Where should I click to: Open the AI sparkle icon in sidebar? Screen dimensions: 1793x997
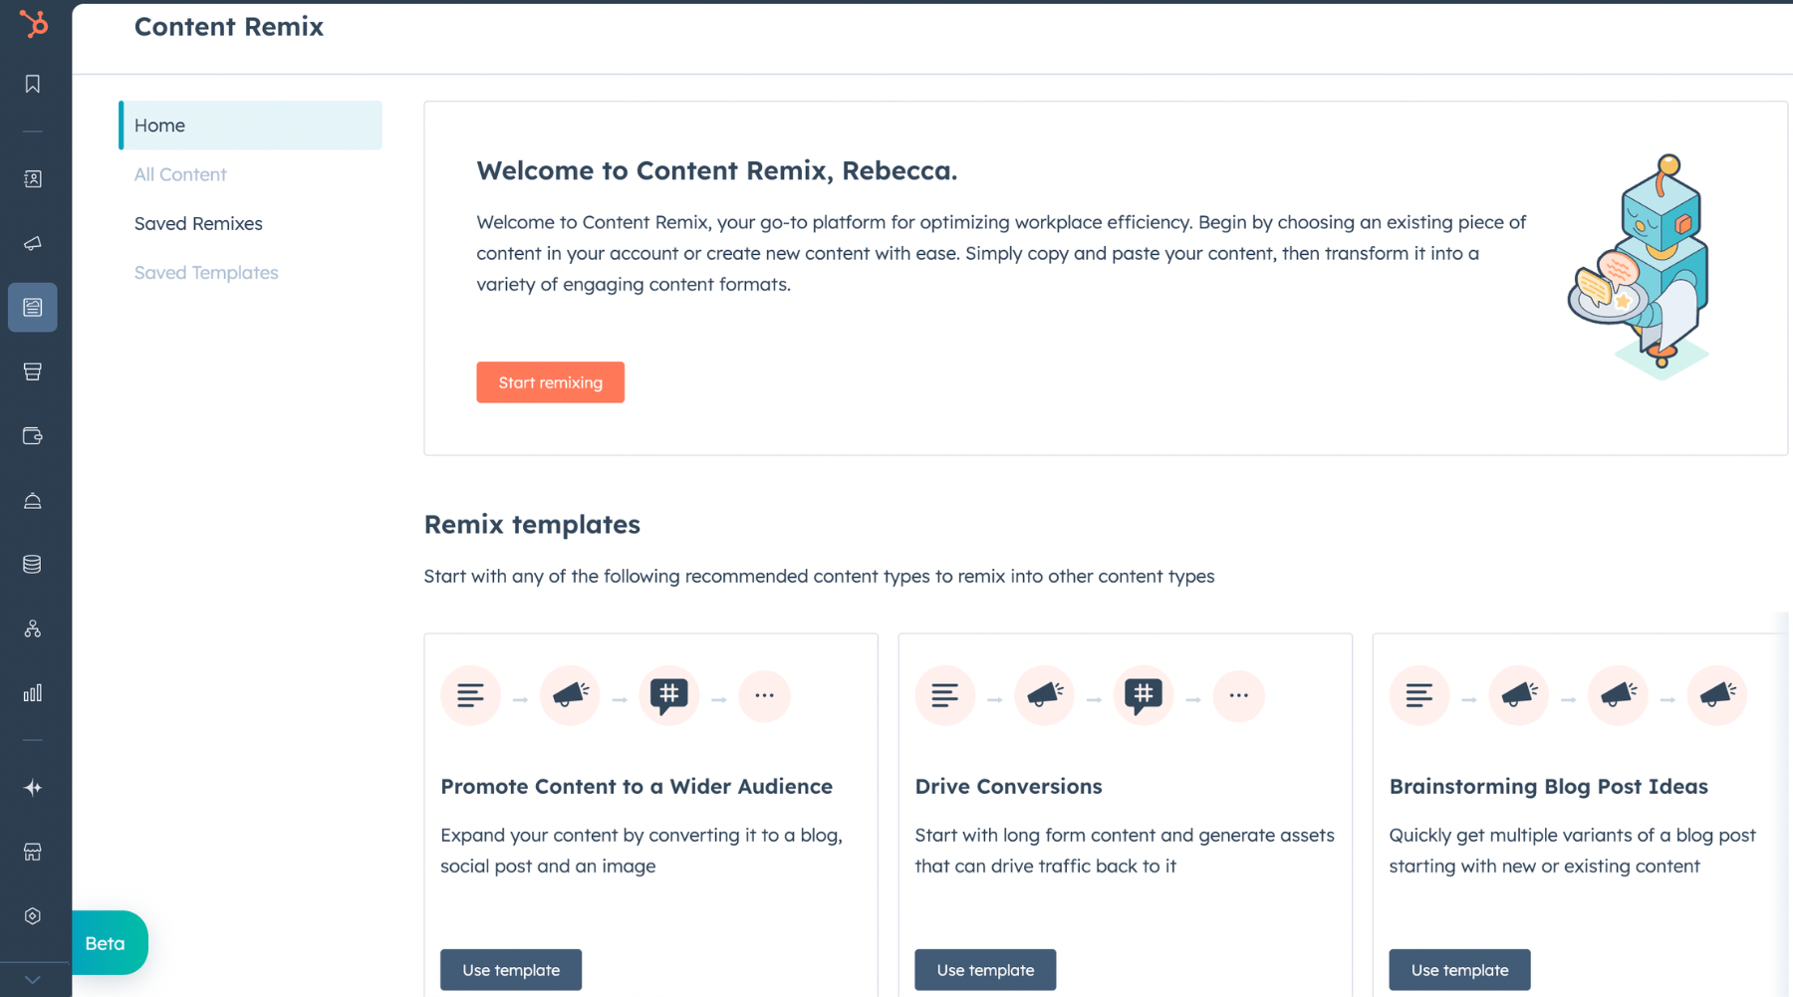(33, 788)
